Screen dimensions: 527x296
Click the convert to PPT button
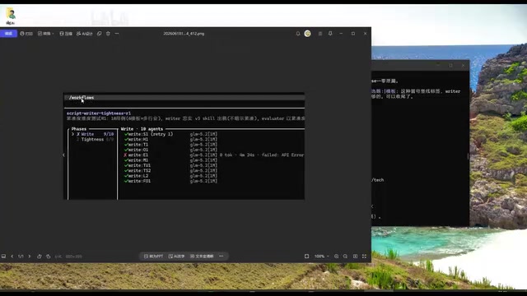(153, 256)
